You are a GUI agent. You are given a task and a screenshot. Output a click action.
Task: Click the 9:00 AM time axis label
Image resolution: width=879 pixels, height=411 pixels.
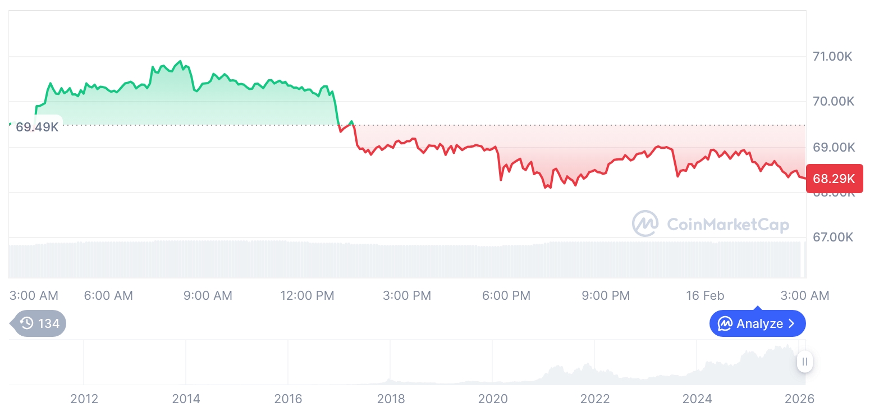tap(208, 295)
